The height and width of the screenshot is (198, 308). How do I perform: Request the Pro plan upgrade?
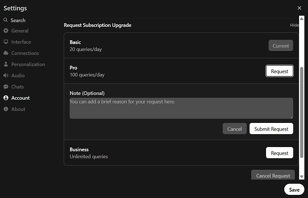coord(279,71)
